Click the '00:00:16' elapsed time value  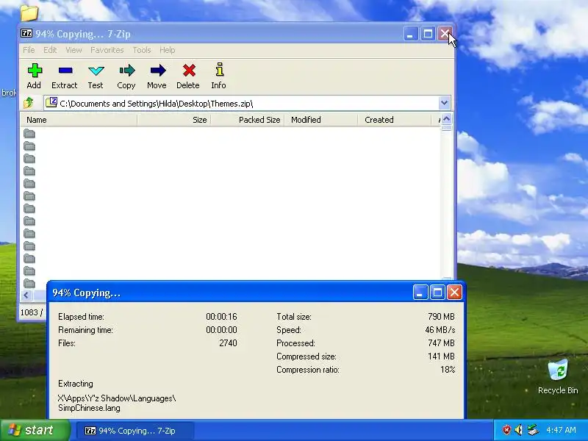222,317
